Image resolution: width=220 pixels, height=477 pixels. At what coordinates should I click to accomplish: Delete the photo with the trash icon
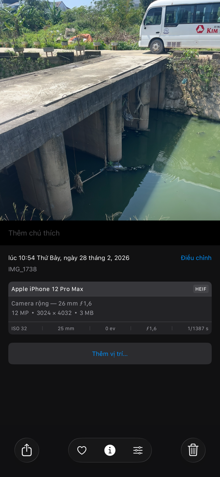pyautogui.click(x=193, y=450)
